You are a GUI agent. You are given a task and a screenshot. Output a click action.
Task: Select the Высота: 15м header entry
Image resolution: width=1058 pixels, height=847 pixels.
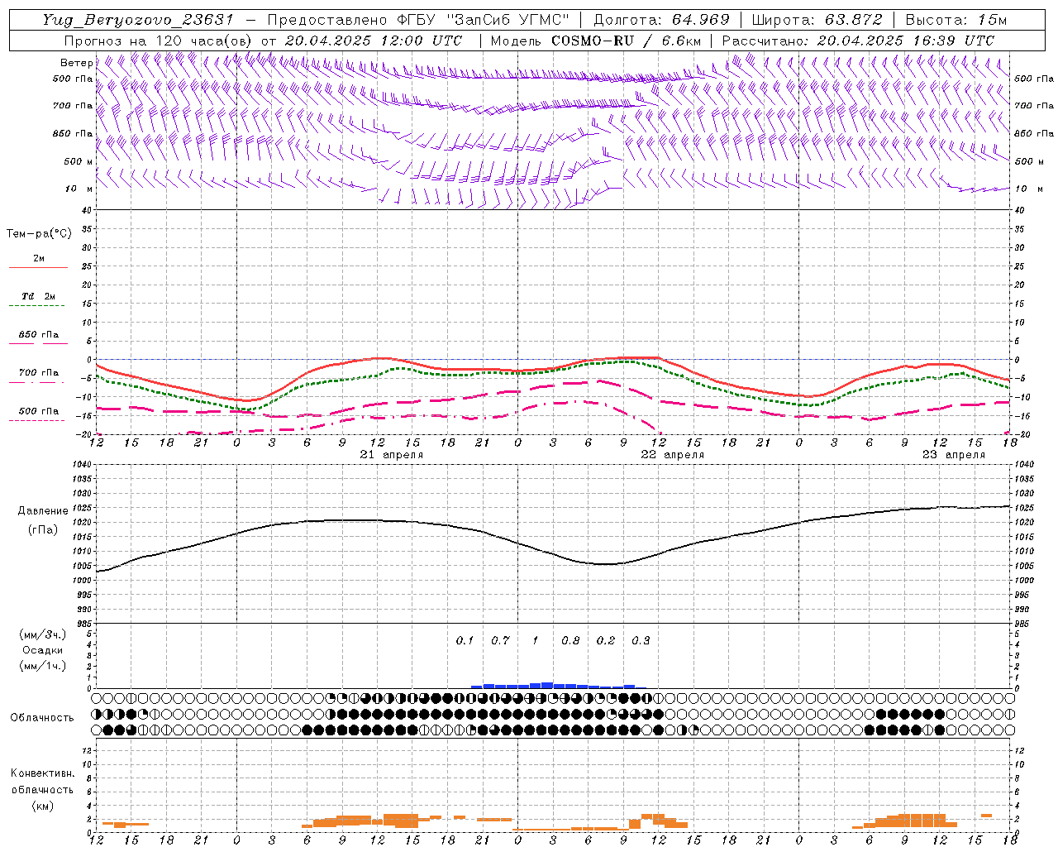tap(956, 20)
